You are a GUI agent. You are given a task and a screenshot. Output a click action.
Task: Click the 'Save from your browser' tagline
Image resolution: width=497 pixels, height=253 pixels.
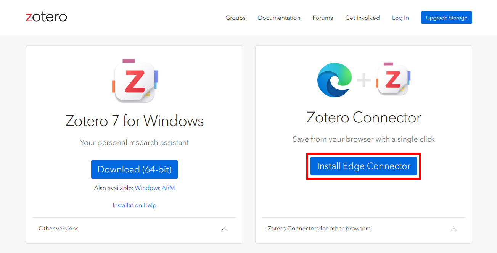click(364, 139)
